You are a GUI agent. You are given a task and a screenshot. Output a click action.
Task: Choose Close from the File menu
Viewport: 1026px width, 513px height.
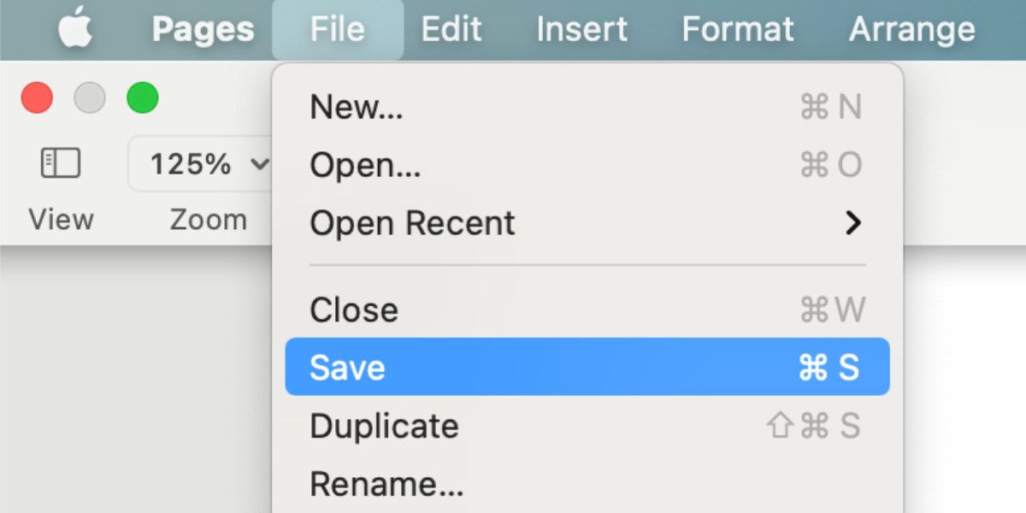pyautogui.click(x=587, y=310)
